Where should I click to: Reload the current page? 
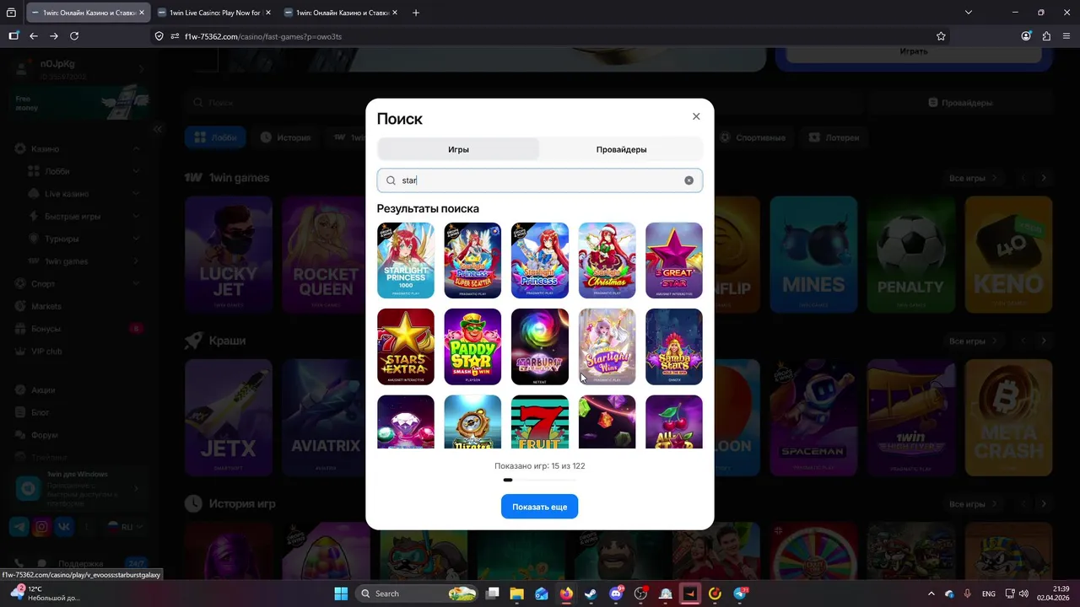(74, 36)
